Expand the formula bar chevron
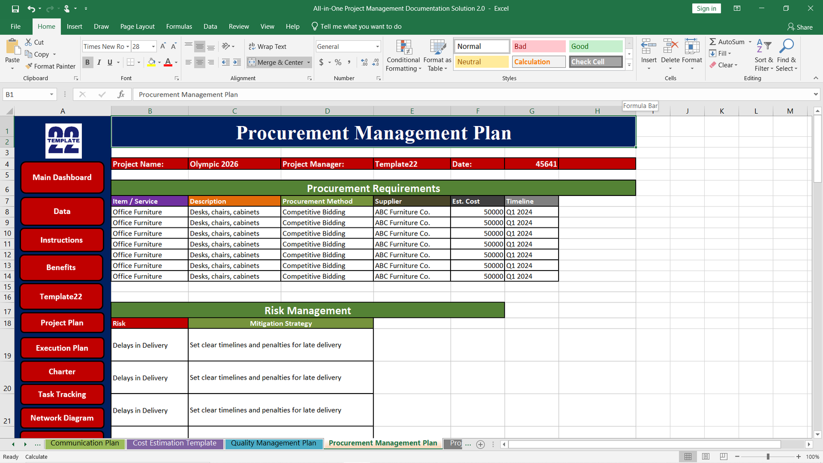The image size is (823, 463). pyautogui.click(x=816, y=95)
